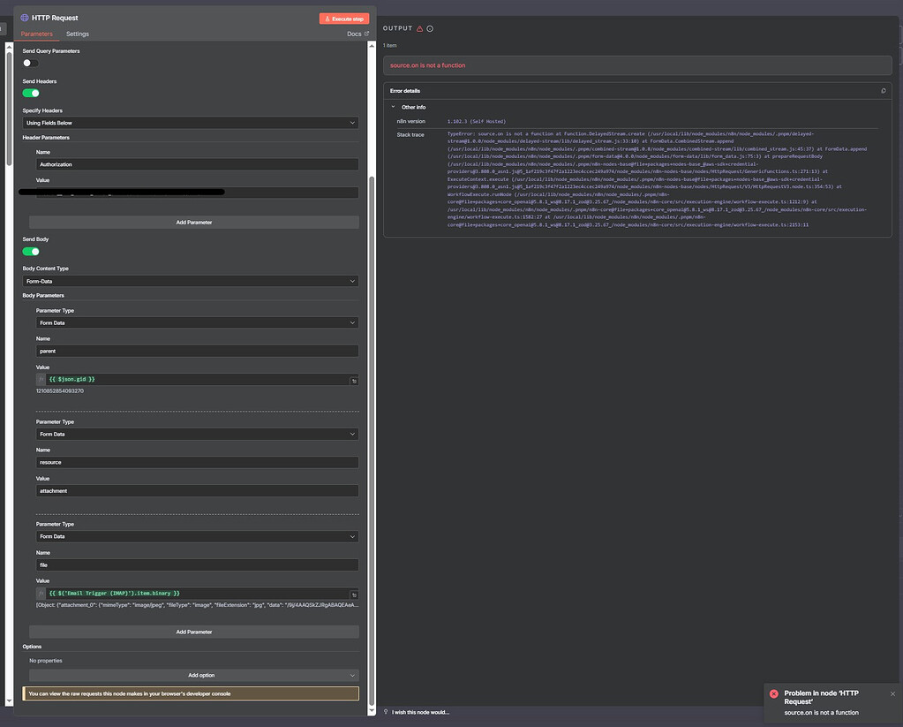The image size is (903, 727).
Task: Click the expand-expression icon on the parent Value field
Action: point(353,380)
